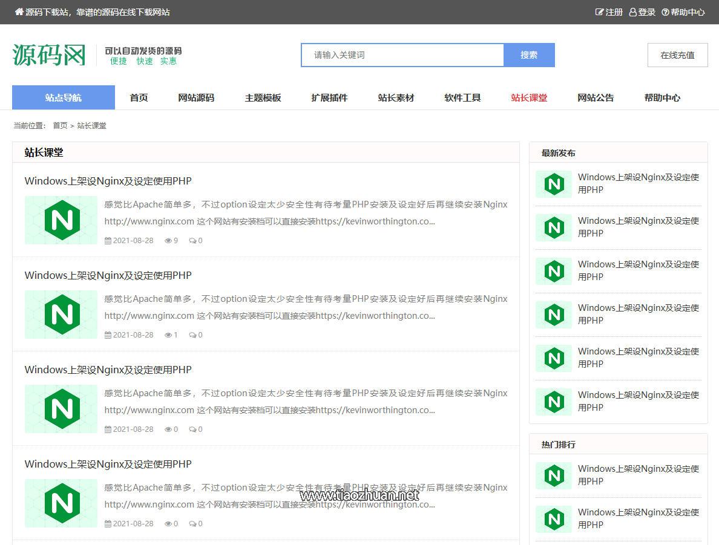Viewport: 719px width, 545px height.
Task: Click 站长课堂 in the breadcrumb trail
Action: 92,126
